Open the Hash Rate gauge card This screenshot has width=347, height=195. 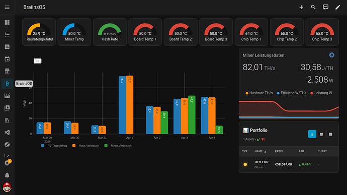(x=110, y=32)
